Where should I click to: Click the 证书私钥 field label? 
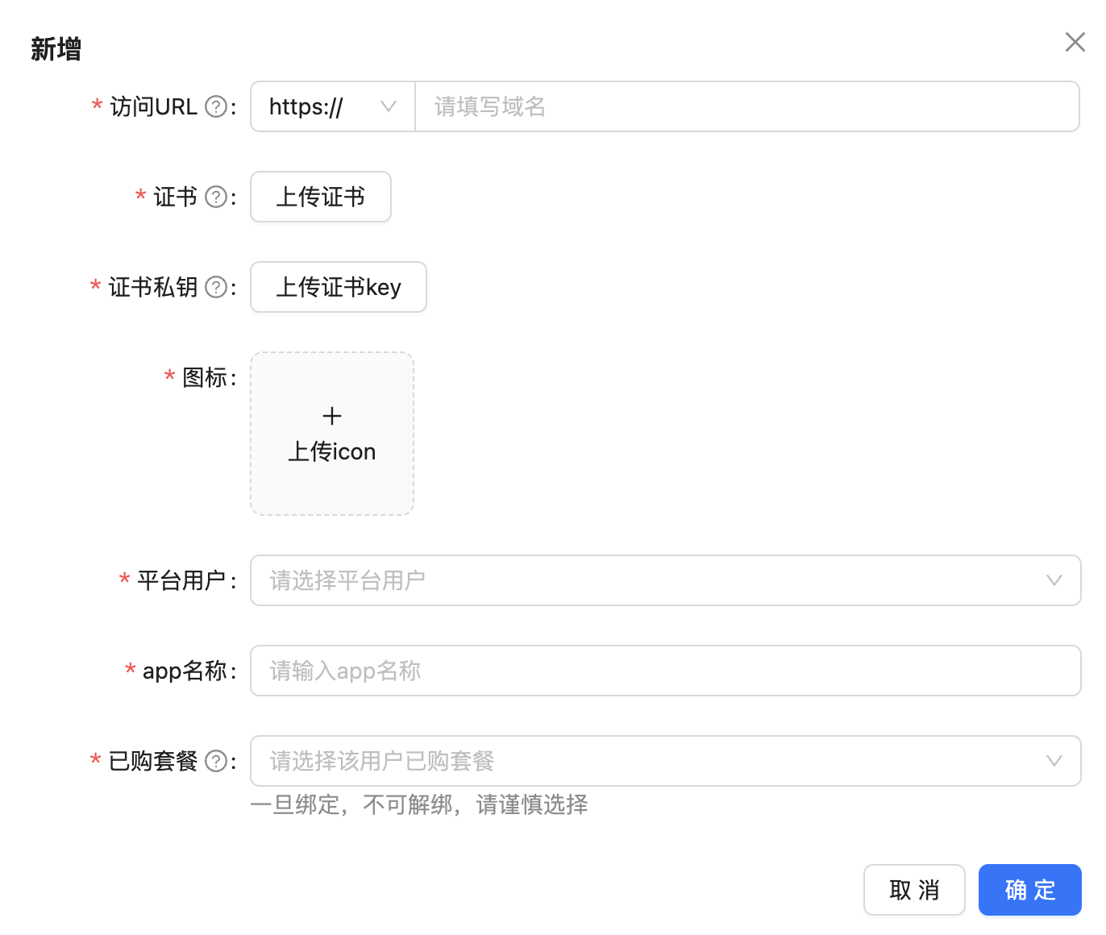pyautogui.click(x=153, y=287)
